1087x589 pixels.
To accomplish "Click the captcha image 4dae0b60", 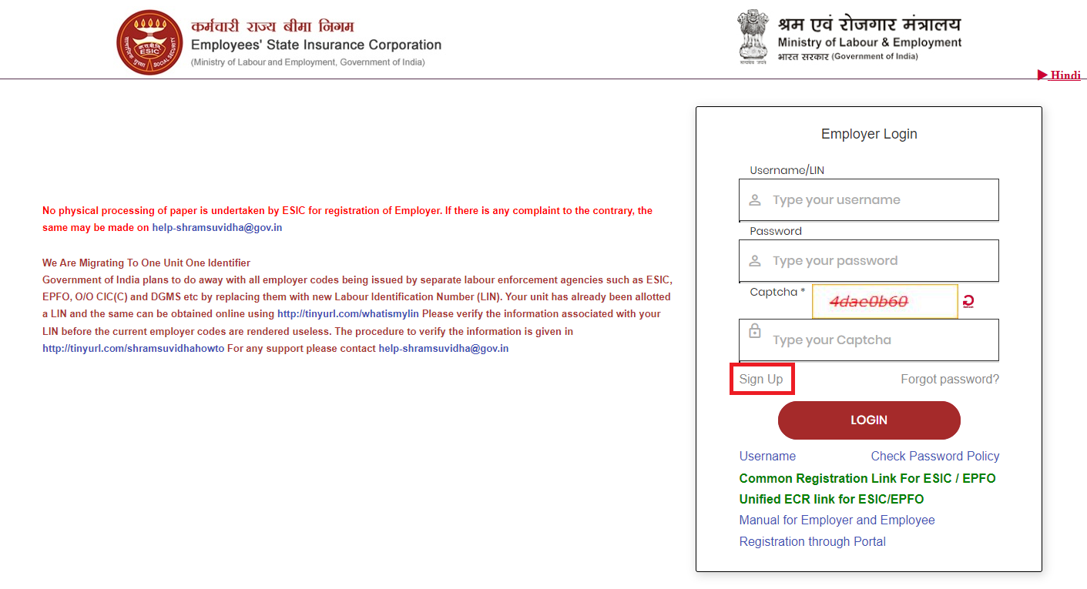I will [884, 302].
